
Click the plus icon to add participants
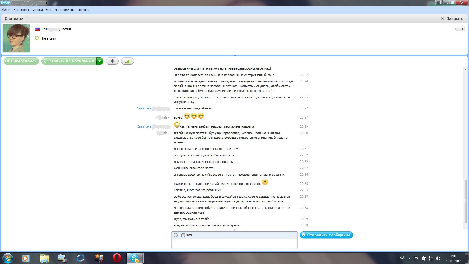112,61
